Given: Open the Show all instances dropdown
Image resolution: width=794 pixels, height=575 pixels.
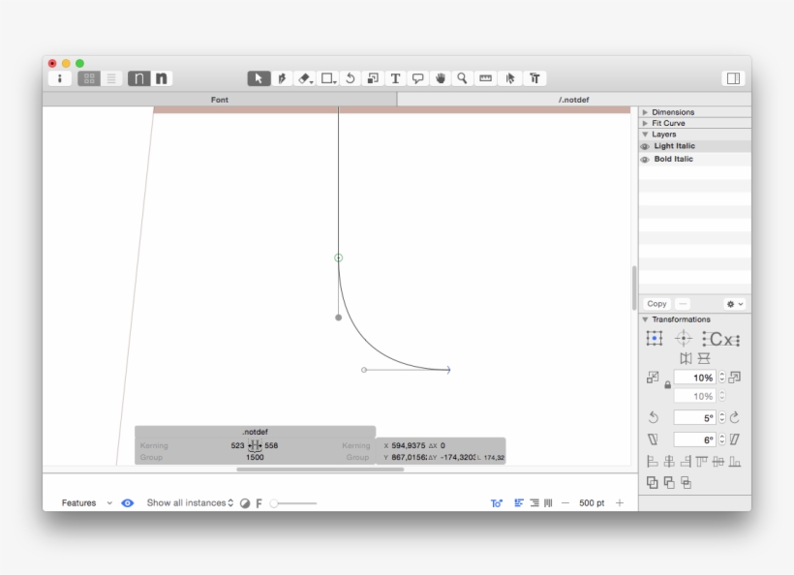Looking at the screenshot, I should pos(189,502).
